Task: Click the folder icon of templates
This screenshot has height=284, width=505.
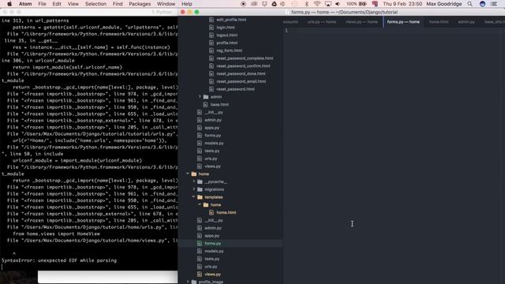Action: click(x=200, y=197)
